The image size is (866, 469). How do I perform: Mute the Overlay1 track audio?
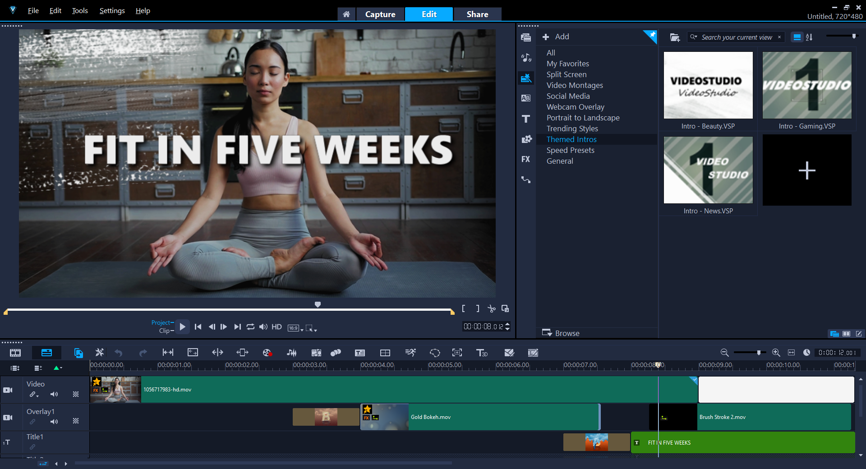(54, 422)
